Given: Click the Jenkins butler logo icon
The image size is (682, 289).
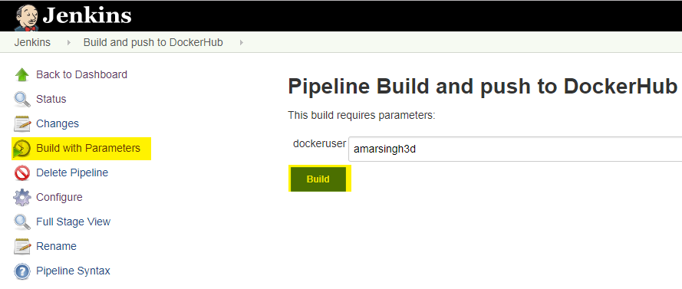Looking at the screenshot, I should (27, 18).
